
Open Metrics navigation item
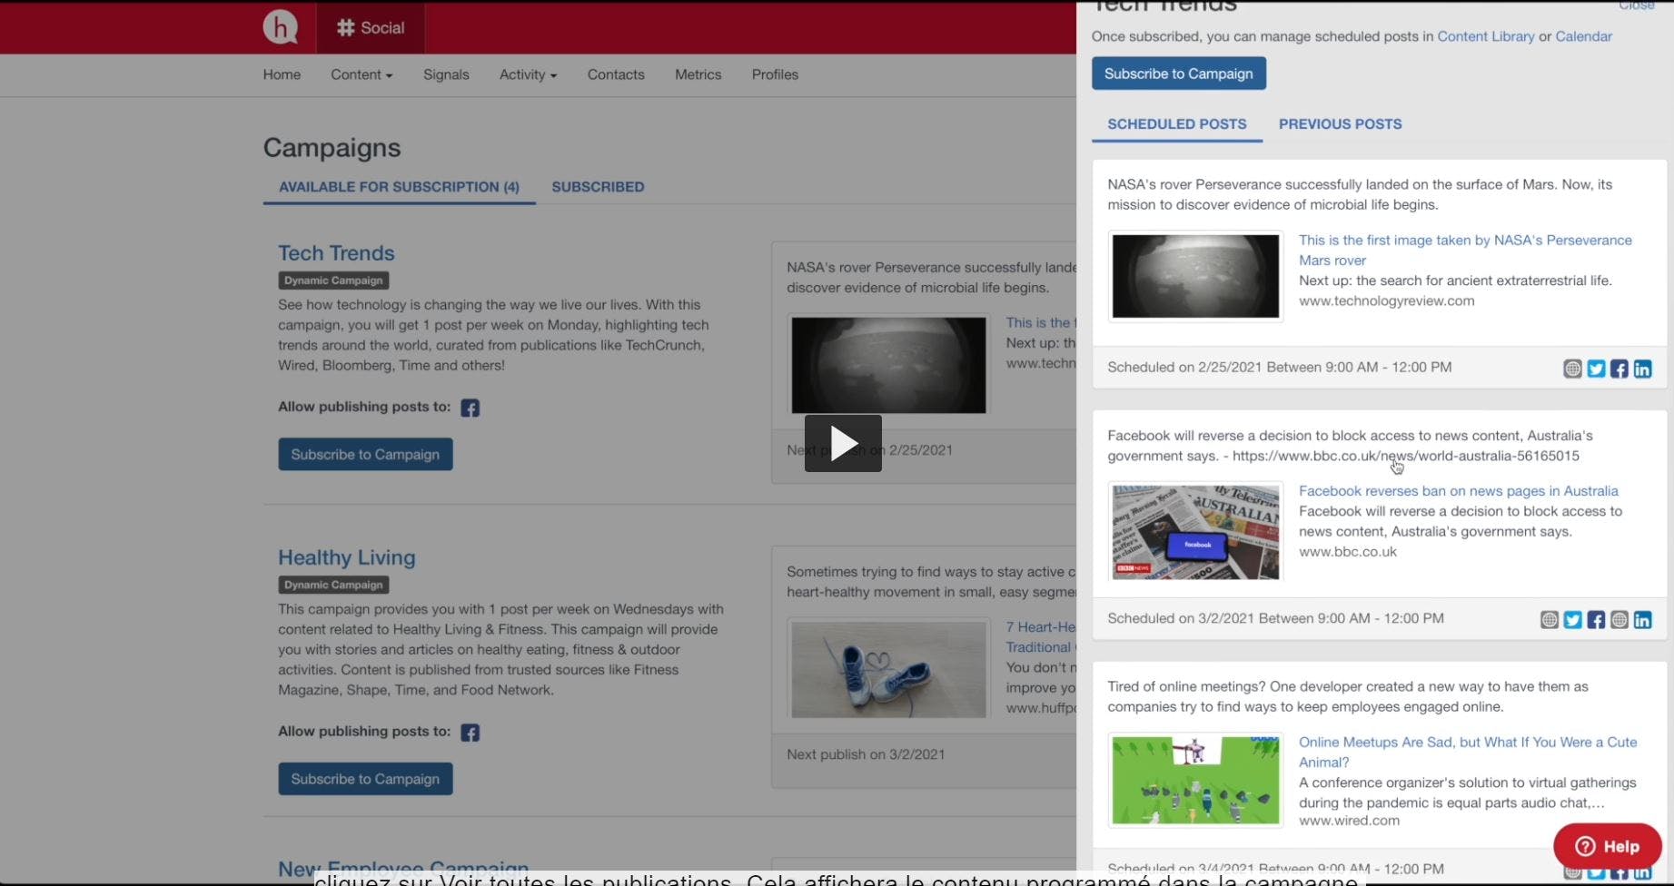(x=698, y=74)
